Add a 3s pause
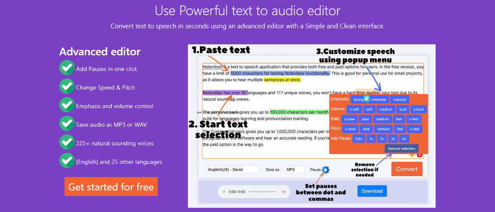495x212 pixels. click(393, 139)
